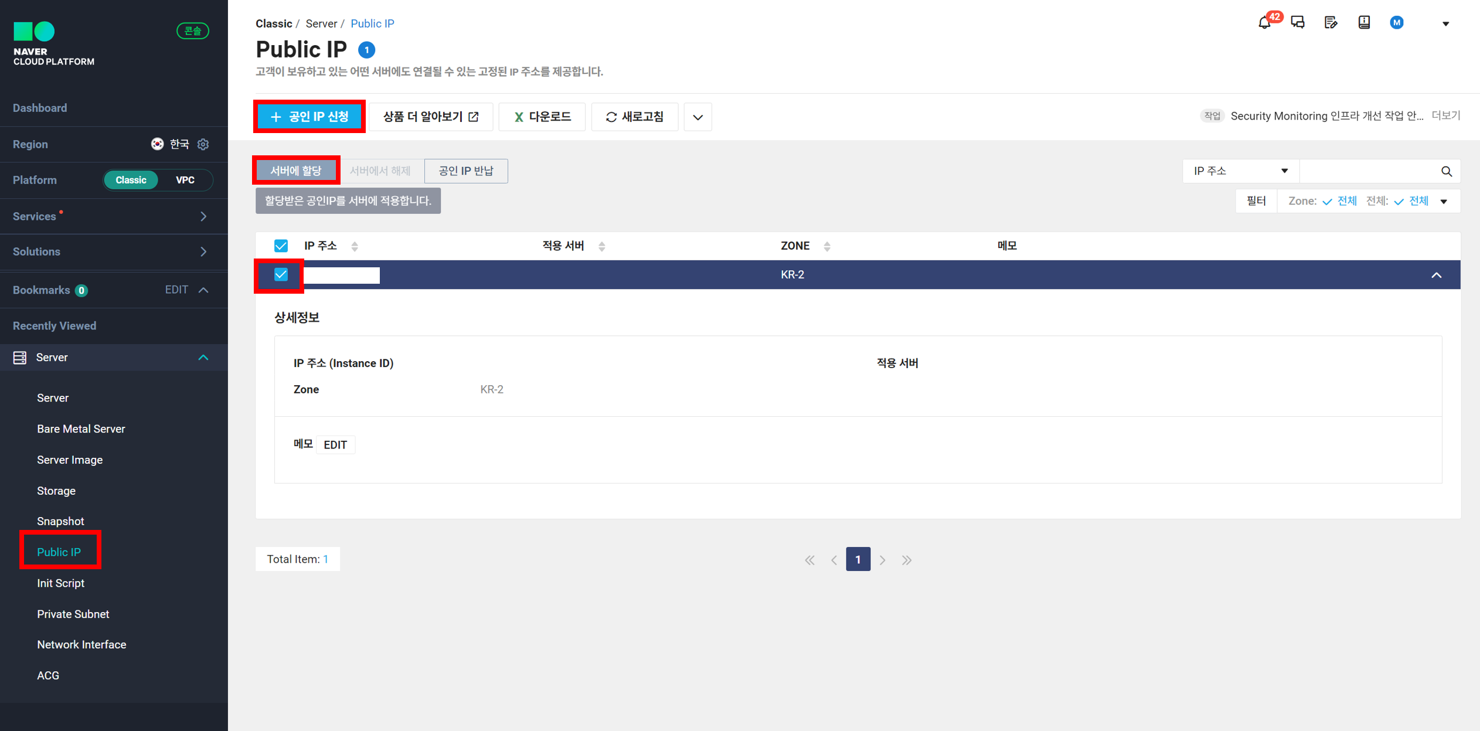Image resolution: width=1480 pixels, height=731 pixels.
Task: Uncheck the KR-2 row checkbox
Action: click(281, 274)
